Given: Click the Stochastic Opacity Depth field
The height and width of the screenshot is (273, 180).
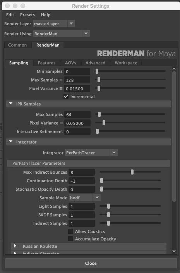Looking at the screenshot, I should coord(82,189).
